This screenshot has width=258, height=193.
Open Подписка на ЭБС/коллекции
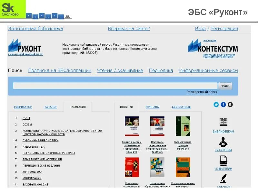coord(60,70)
